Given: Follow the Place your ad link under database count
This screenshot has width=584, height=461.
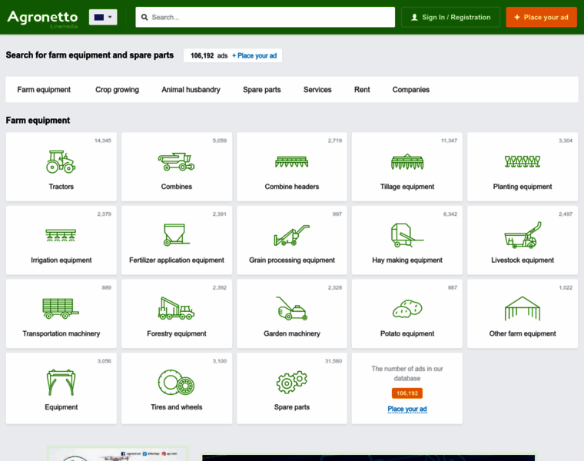Looking at the screenshot, I should [x=406, y=409].
